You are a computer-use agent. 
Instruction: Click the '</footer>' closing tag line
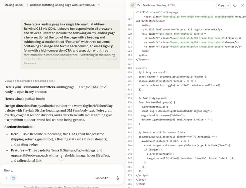coord(142,60)
